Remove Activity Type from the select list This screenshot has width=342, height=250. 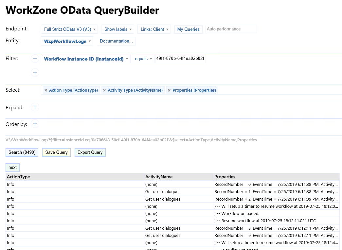click(x=104, y=90)
